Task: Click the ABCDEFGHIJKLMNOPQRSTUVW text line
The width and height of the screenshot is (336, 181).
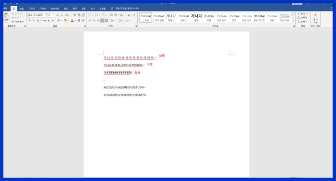Action: click(x=124, y=87)
